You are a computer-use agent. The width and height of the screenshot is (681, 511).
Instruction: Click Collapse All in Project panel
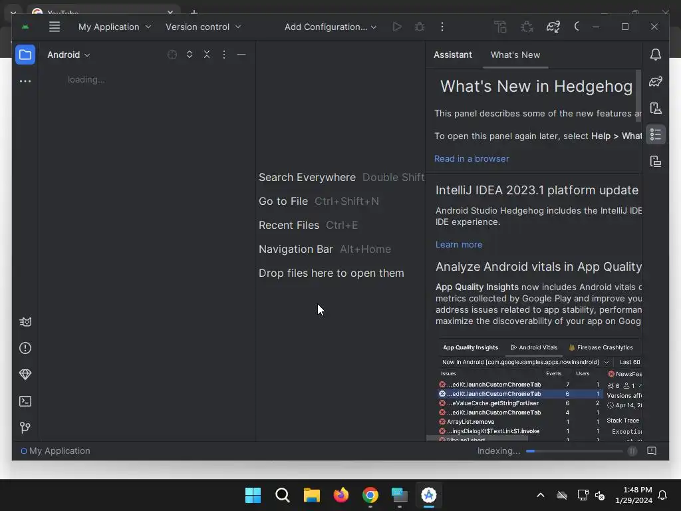tap(207, 55)
